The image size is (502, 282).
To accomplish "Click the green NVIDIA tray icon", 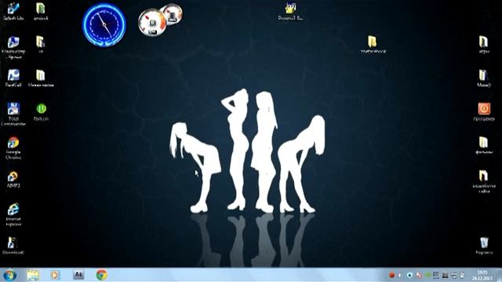I will [x=427, y=275].
